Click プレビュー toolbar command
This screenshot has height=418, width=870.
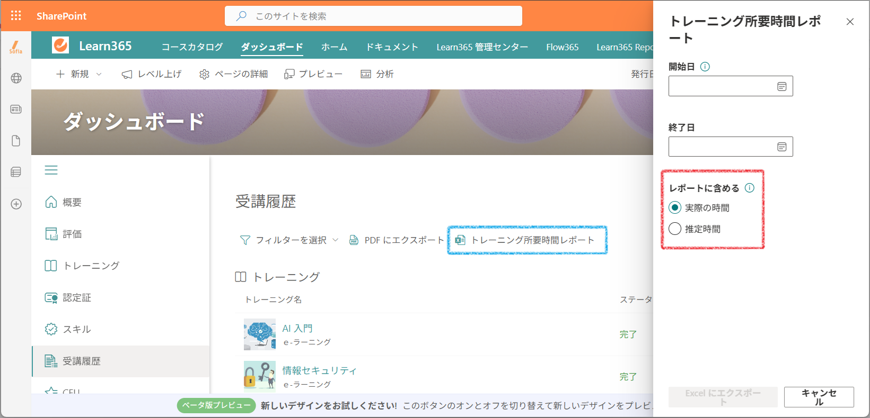[313, 74]
